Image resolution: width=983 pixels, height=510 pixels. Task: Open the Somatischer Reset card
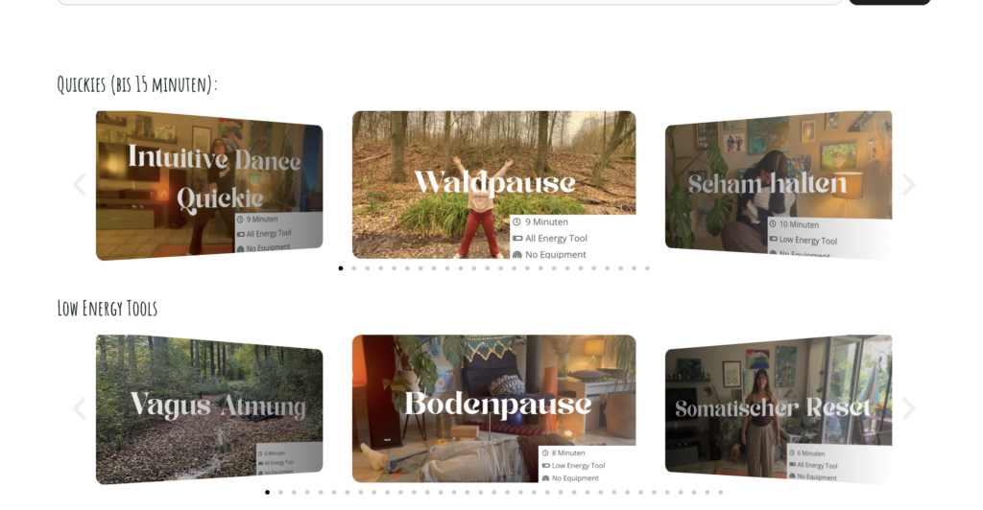tap(779, 409)
